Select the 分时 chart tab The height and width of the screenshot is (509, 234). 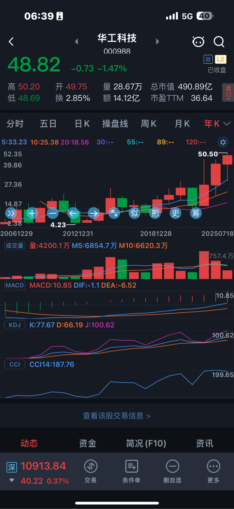(x=15, y=124)
